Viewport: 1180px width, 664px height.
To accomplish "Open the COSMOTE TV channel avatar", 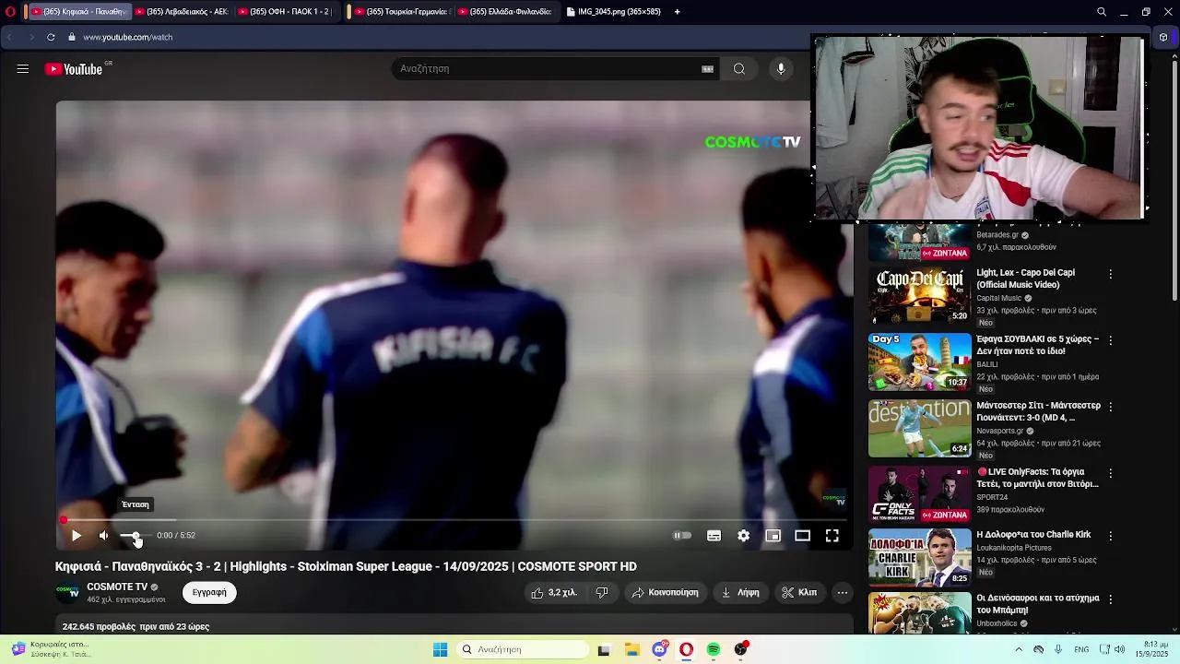I will point(68,592).
